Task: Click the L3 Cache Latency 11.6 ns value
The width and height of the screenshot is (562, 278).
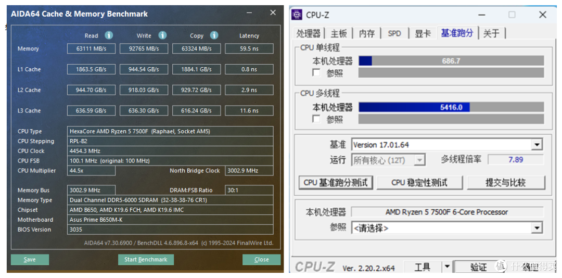Action: pos(249,110)
